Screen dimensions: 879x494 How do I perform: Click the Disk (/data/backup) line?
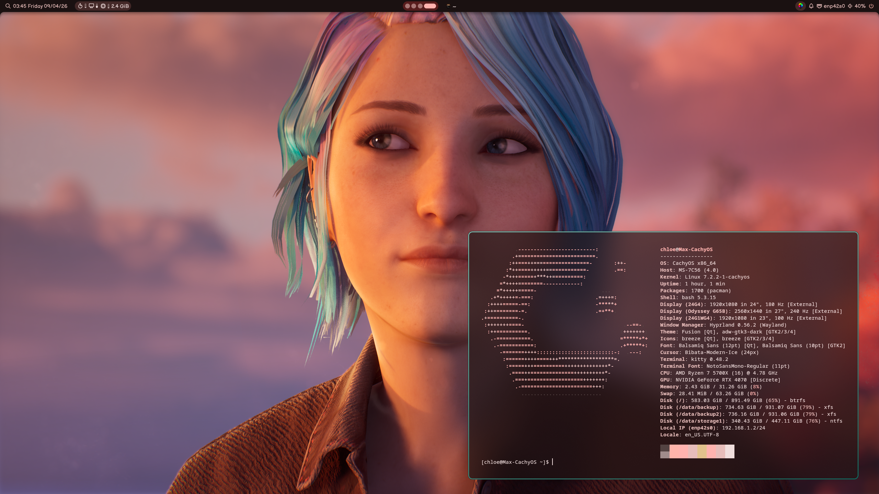pyautogui.click(x=746, y=407)
